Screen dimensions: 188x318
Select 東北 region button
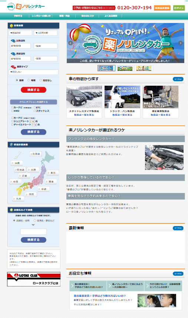tap(53, 173)
